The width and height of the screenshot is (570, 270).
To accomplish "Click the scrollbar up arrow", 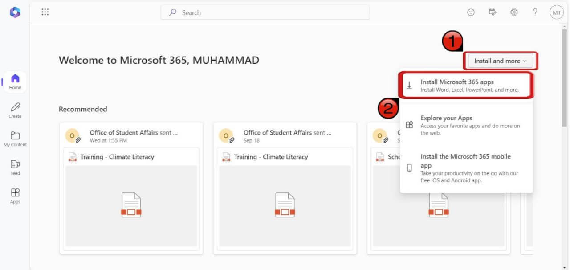I will [565, 27].
